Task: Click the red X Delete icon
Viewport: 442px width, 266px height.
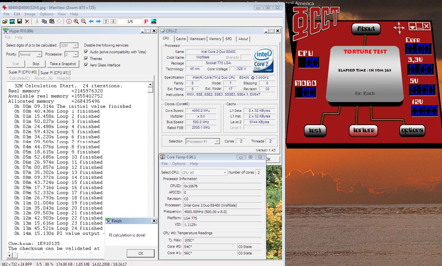Action: [27, 21]
